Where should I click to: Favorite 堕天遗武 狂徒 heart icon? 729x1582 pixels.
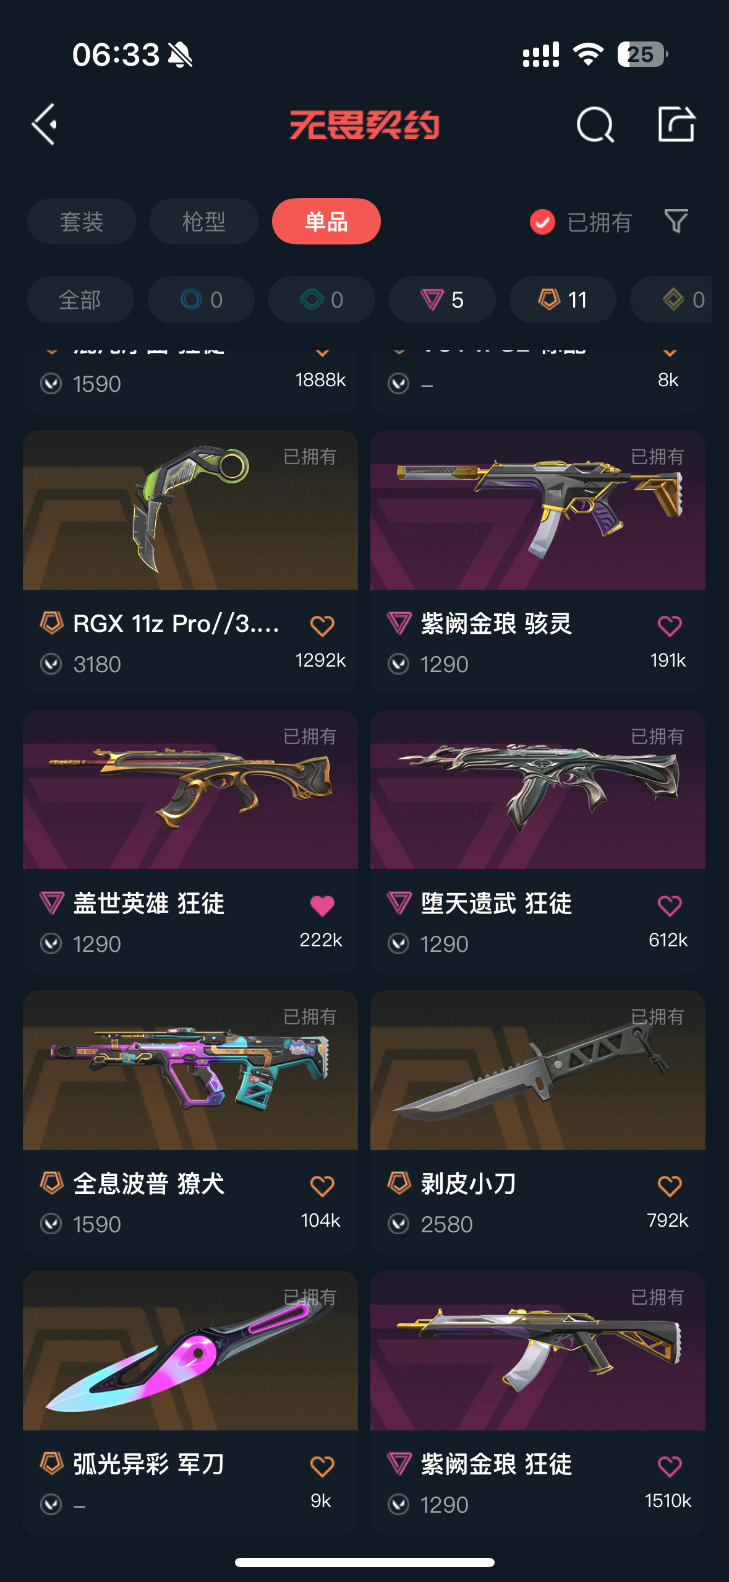pyautogui.click(x=670, y=906)
